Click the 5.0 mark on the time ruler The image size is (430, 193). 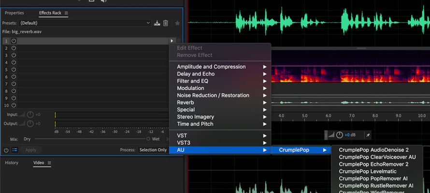click(x=305, y=116)
